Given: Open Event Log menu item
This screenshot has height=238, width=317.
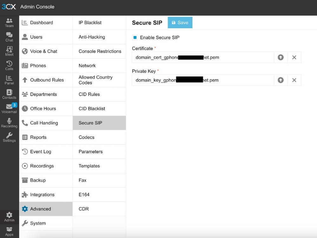Looking at the screenshot, I should click(x=46, y=152).
